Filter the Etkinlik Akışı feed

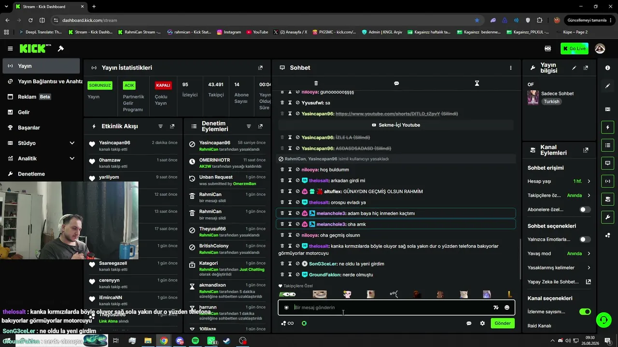click(161, 126)
